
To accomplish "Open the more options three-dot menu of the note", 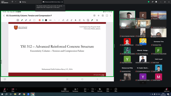I will (x=110, y=15).
